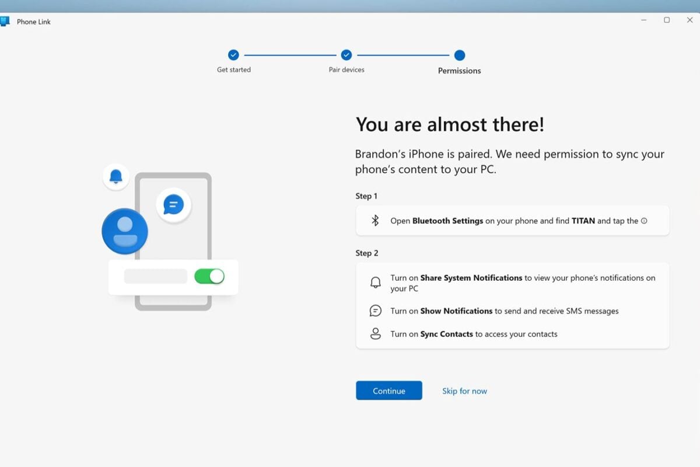
Task: Click the message bubble in the phone illustration
Action: (x=173, y=205)
